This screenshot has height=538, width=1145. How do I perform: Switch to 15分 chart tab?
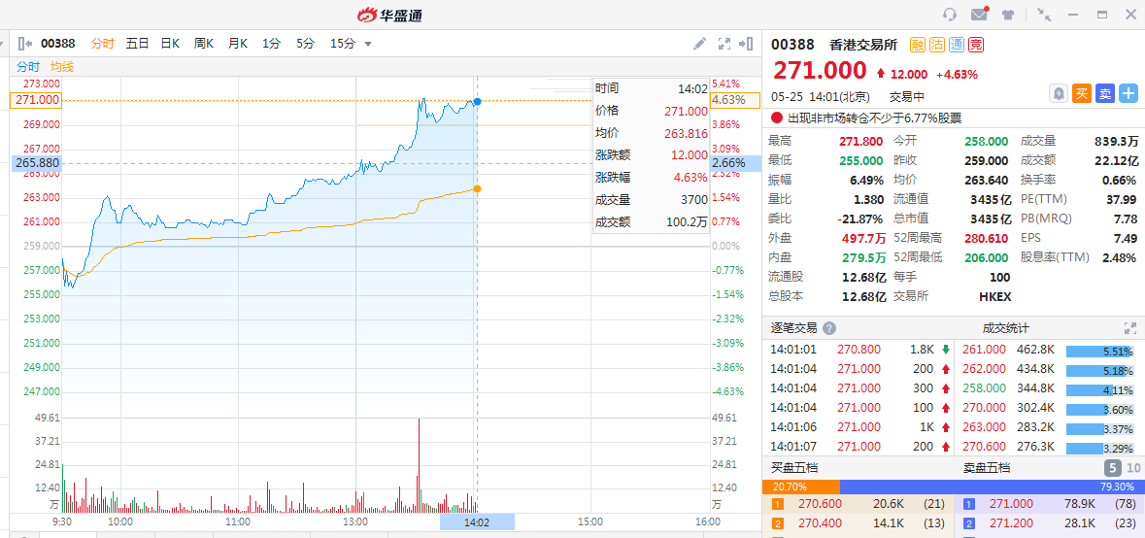click(x=343, y=44)
